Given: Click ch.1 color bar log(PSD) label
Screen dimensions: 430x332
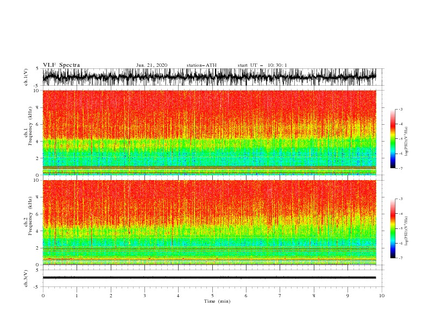Looking at the screenshot, I should [406, 142].
